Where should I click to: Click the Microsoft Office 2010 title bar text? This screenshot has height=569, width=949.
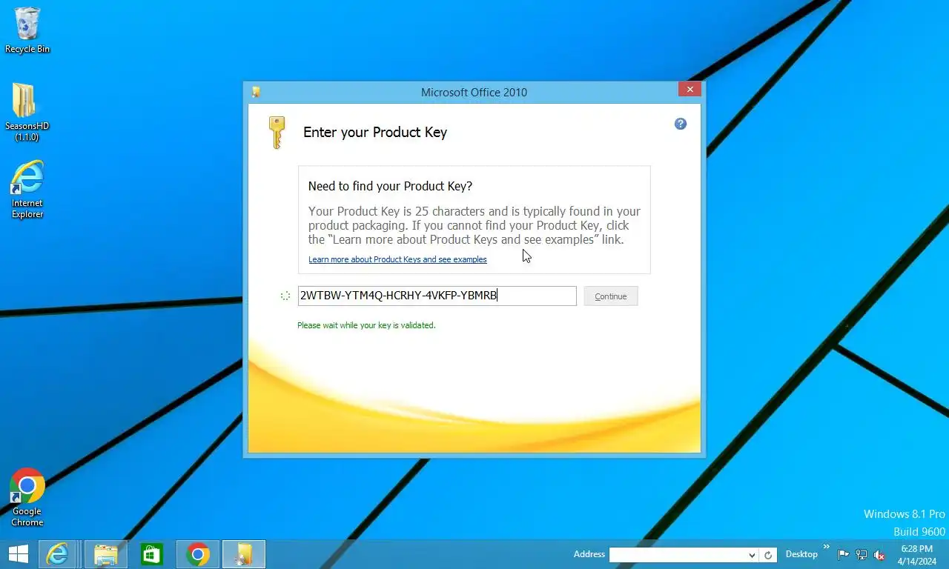click(x=474, y=93)
